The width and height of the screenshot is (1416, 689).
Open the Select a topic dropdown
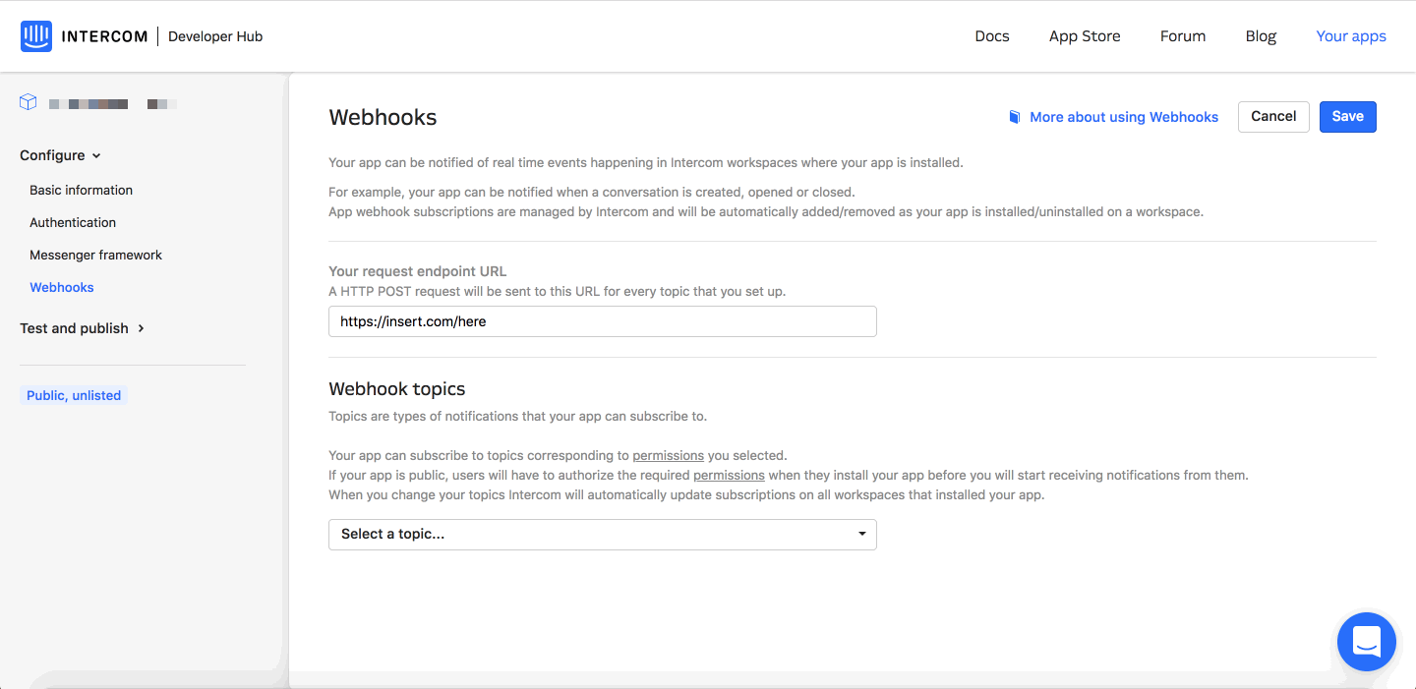tap(602, 535)
